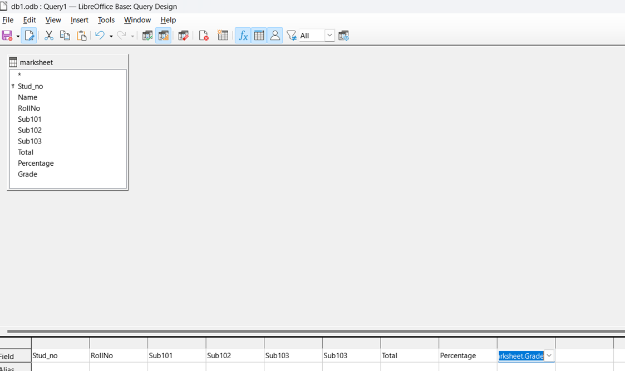Click the Percentage cell in Field row
625x371 pixels.
tap(468, 355)
